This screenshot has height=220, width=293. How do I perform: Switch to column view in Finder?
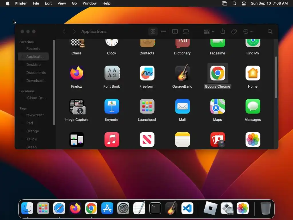(x=175, y=32)
